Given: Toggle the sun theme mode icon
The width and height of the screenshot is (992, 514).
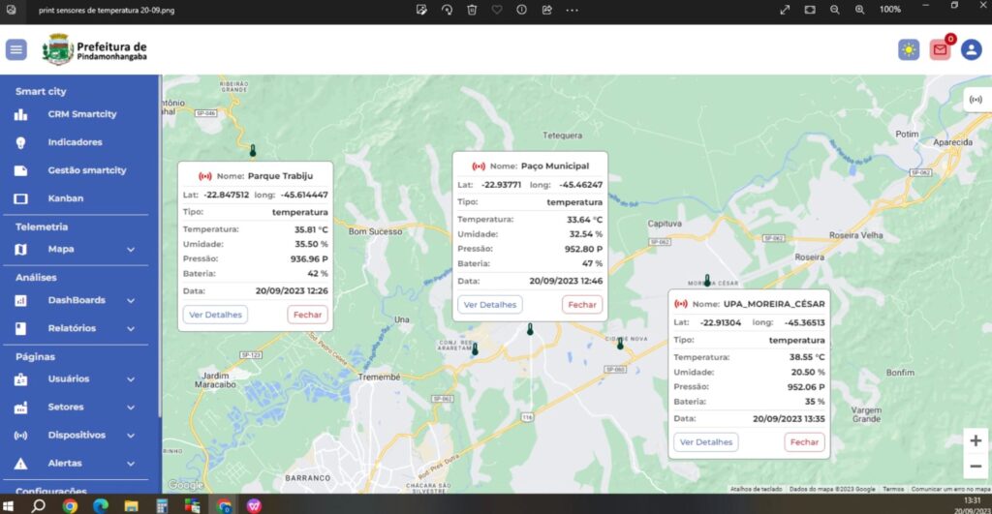Looking at the screenshot, I should pyautogui.click(x=908, y=49).
